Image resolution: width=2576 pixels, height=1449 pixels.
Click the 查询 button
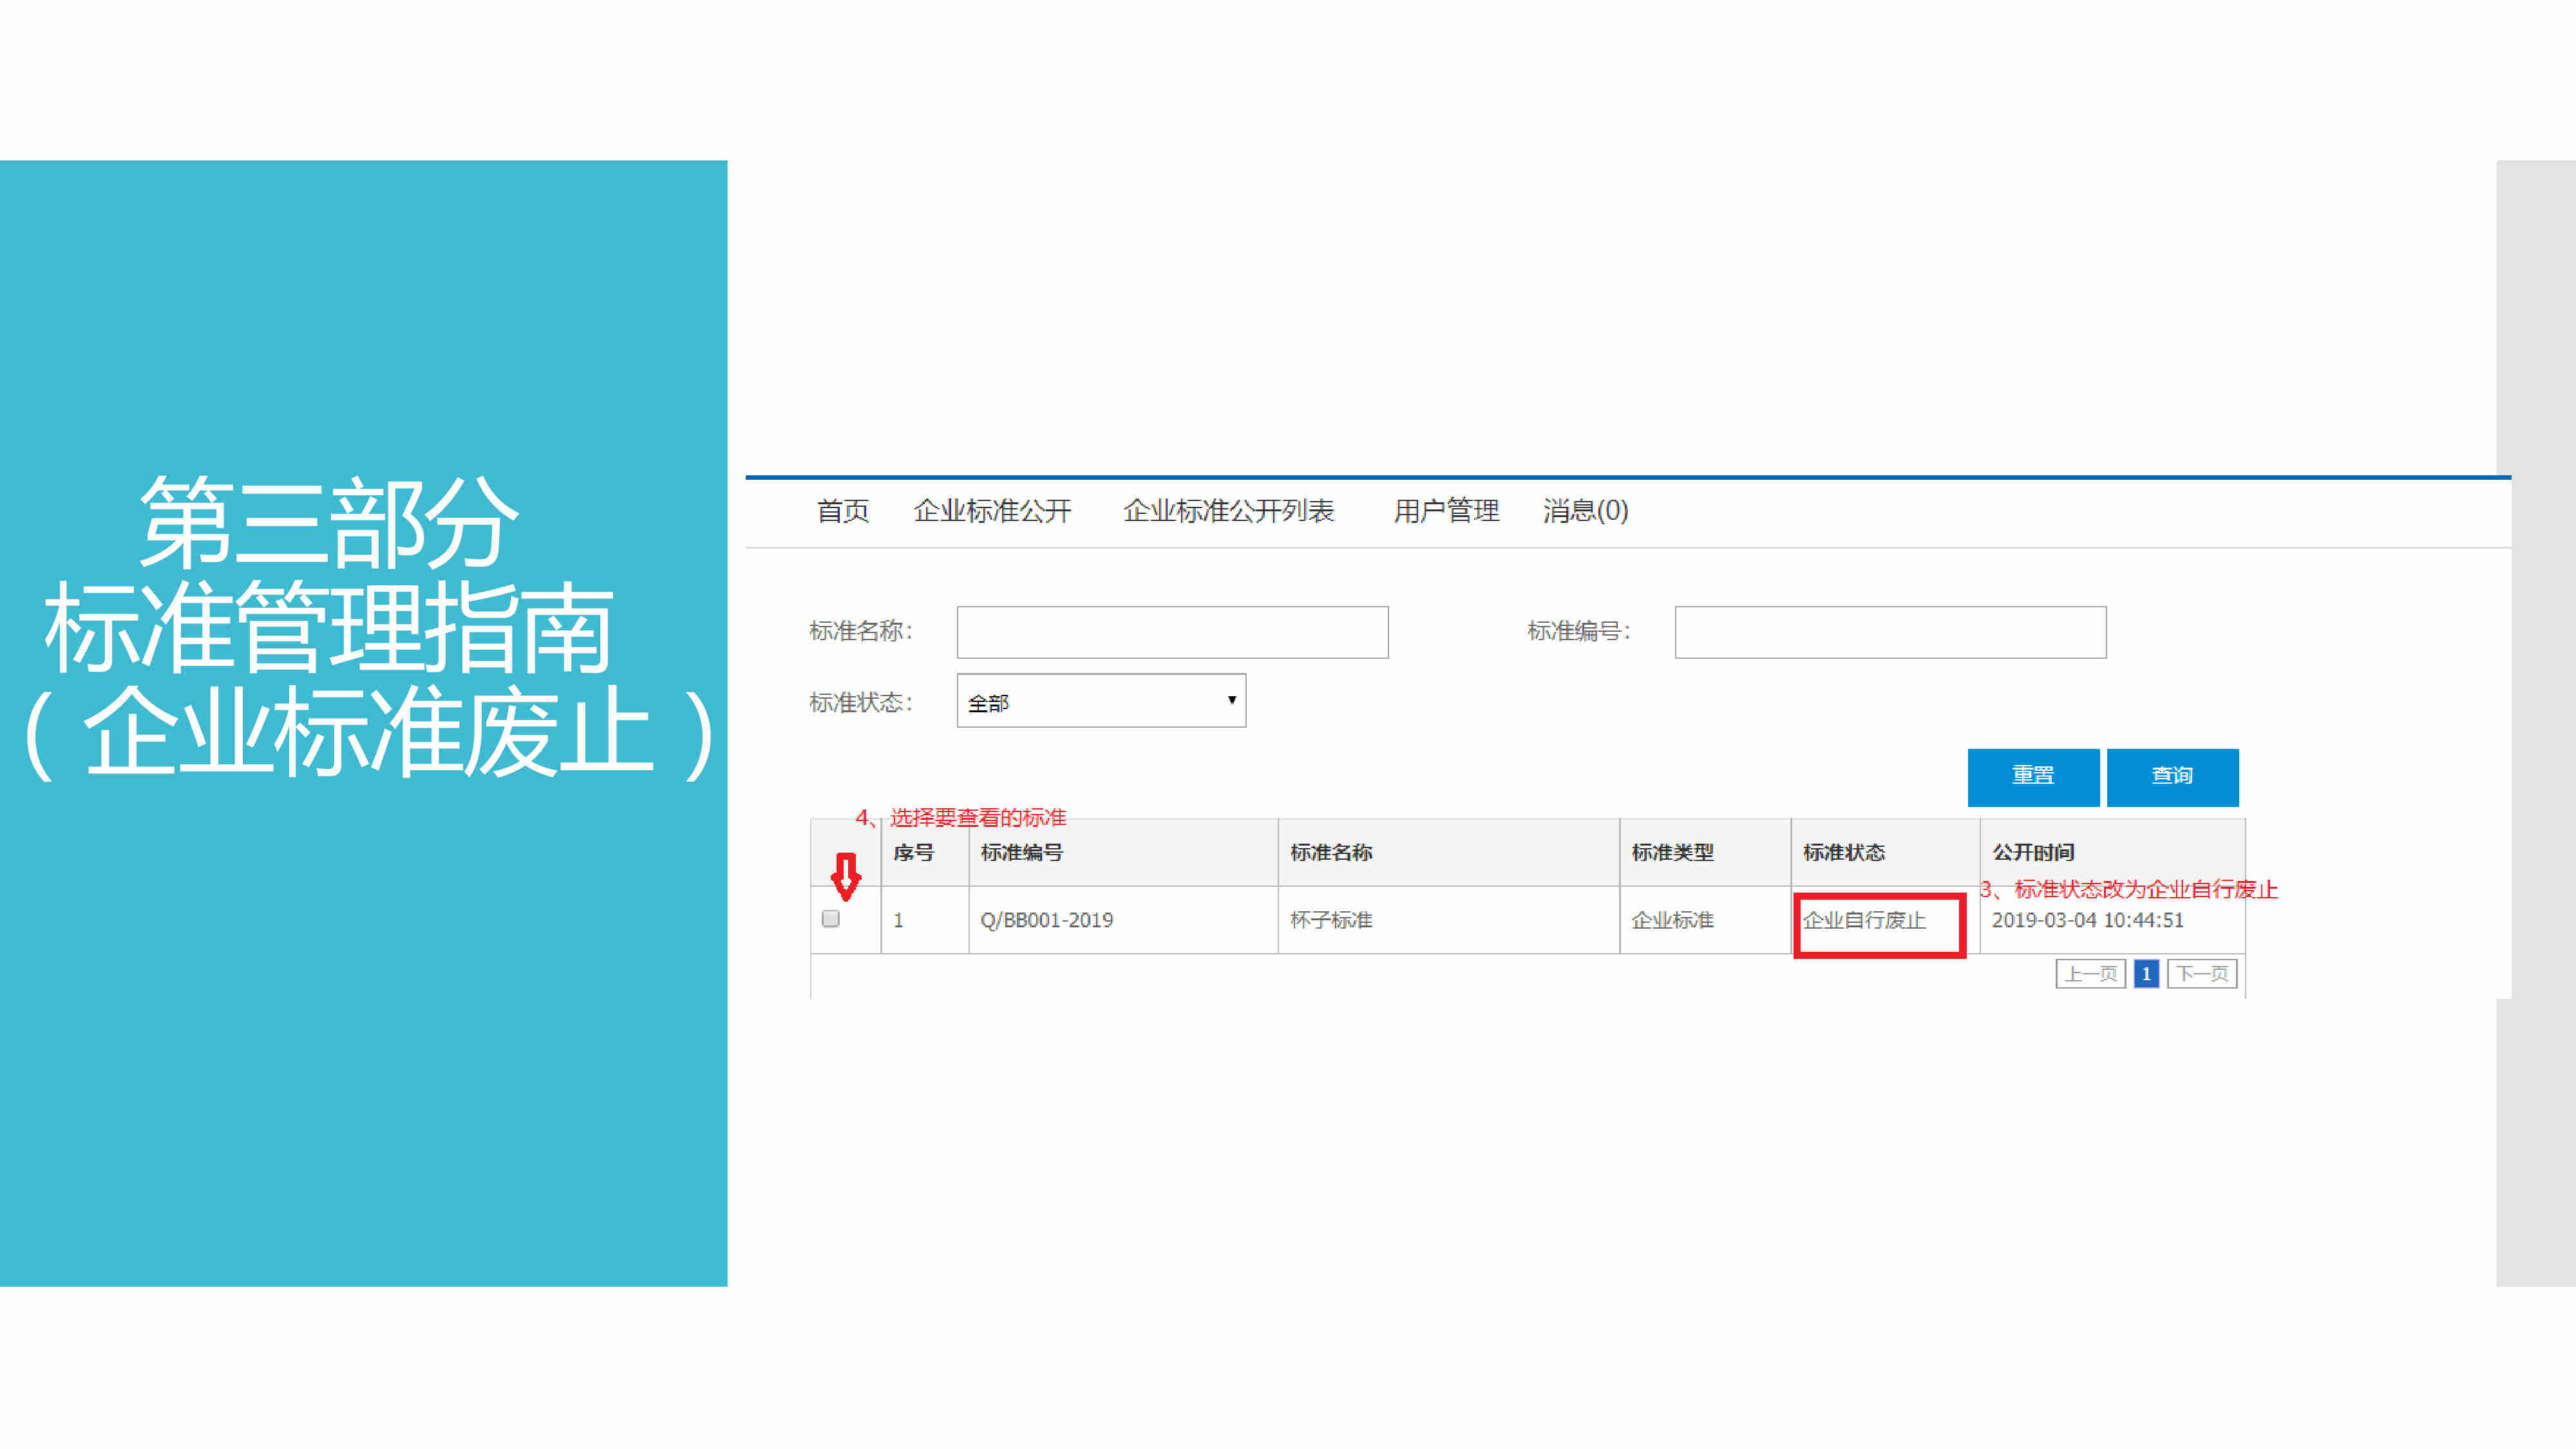click(2172, 777)
